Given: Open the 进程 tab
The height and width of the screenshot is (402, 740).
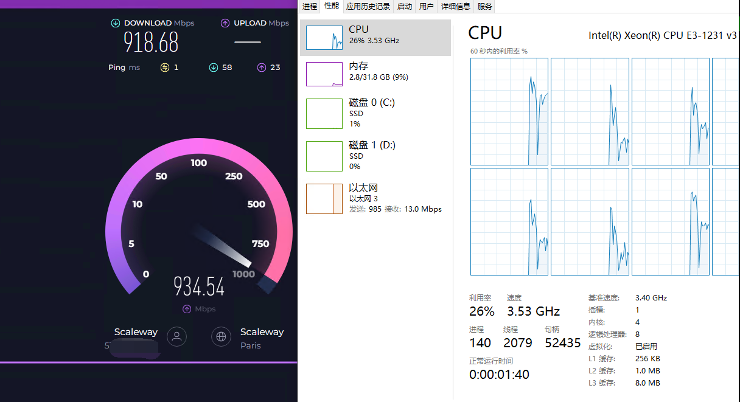Looking at the screenshot, I should pyautogui.click(x=310, y=7).
